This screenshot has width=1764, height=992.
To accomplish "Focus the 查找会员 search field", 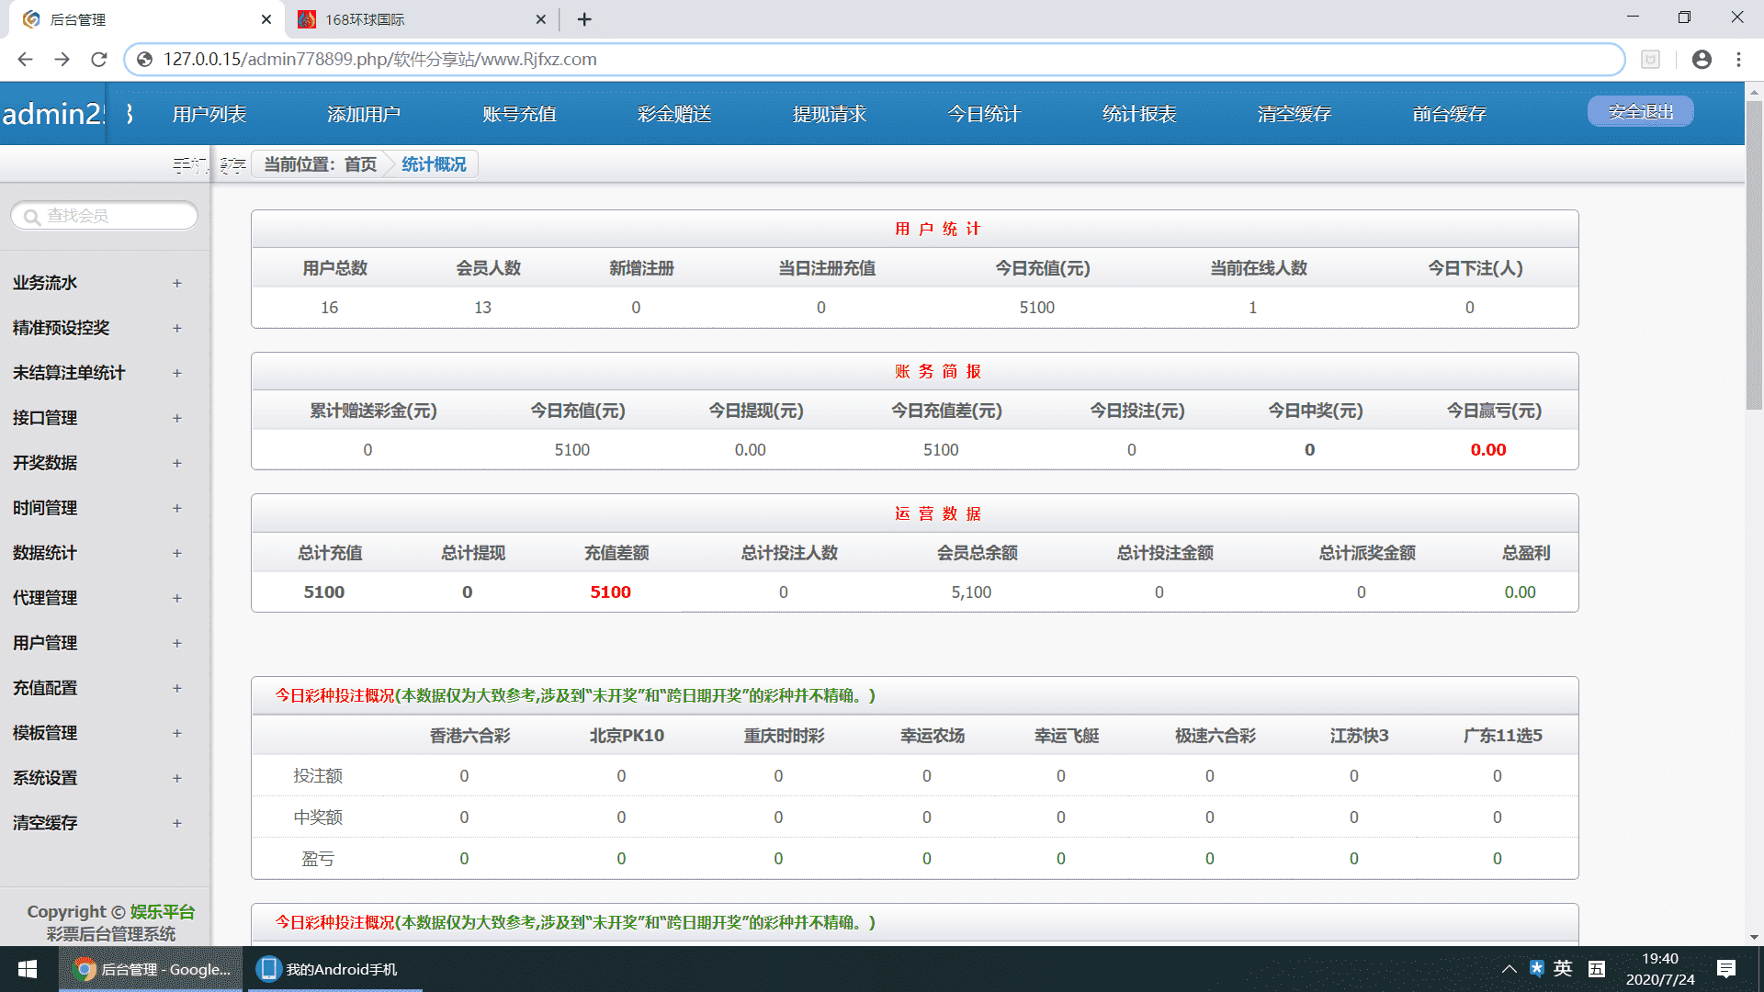I will pos(105,216).
